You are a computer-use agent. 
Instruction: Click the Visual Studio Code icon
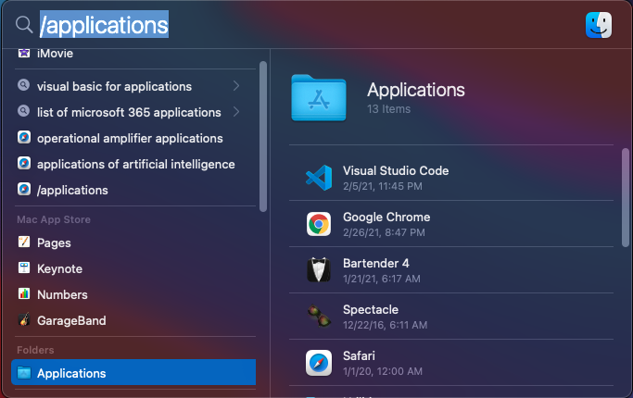[x=319, y=178]
